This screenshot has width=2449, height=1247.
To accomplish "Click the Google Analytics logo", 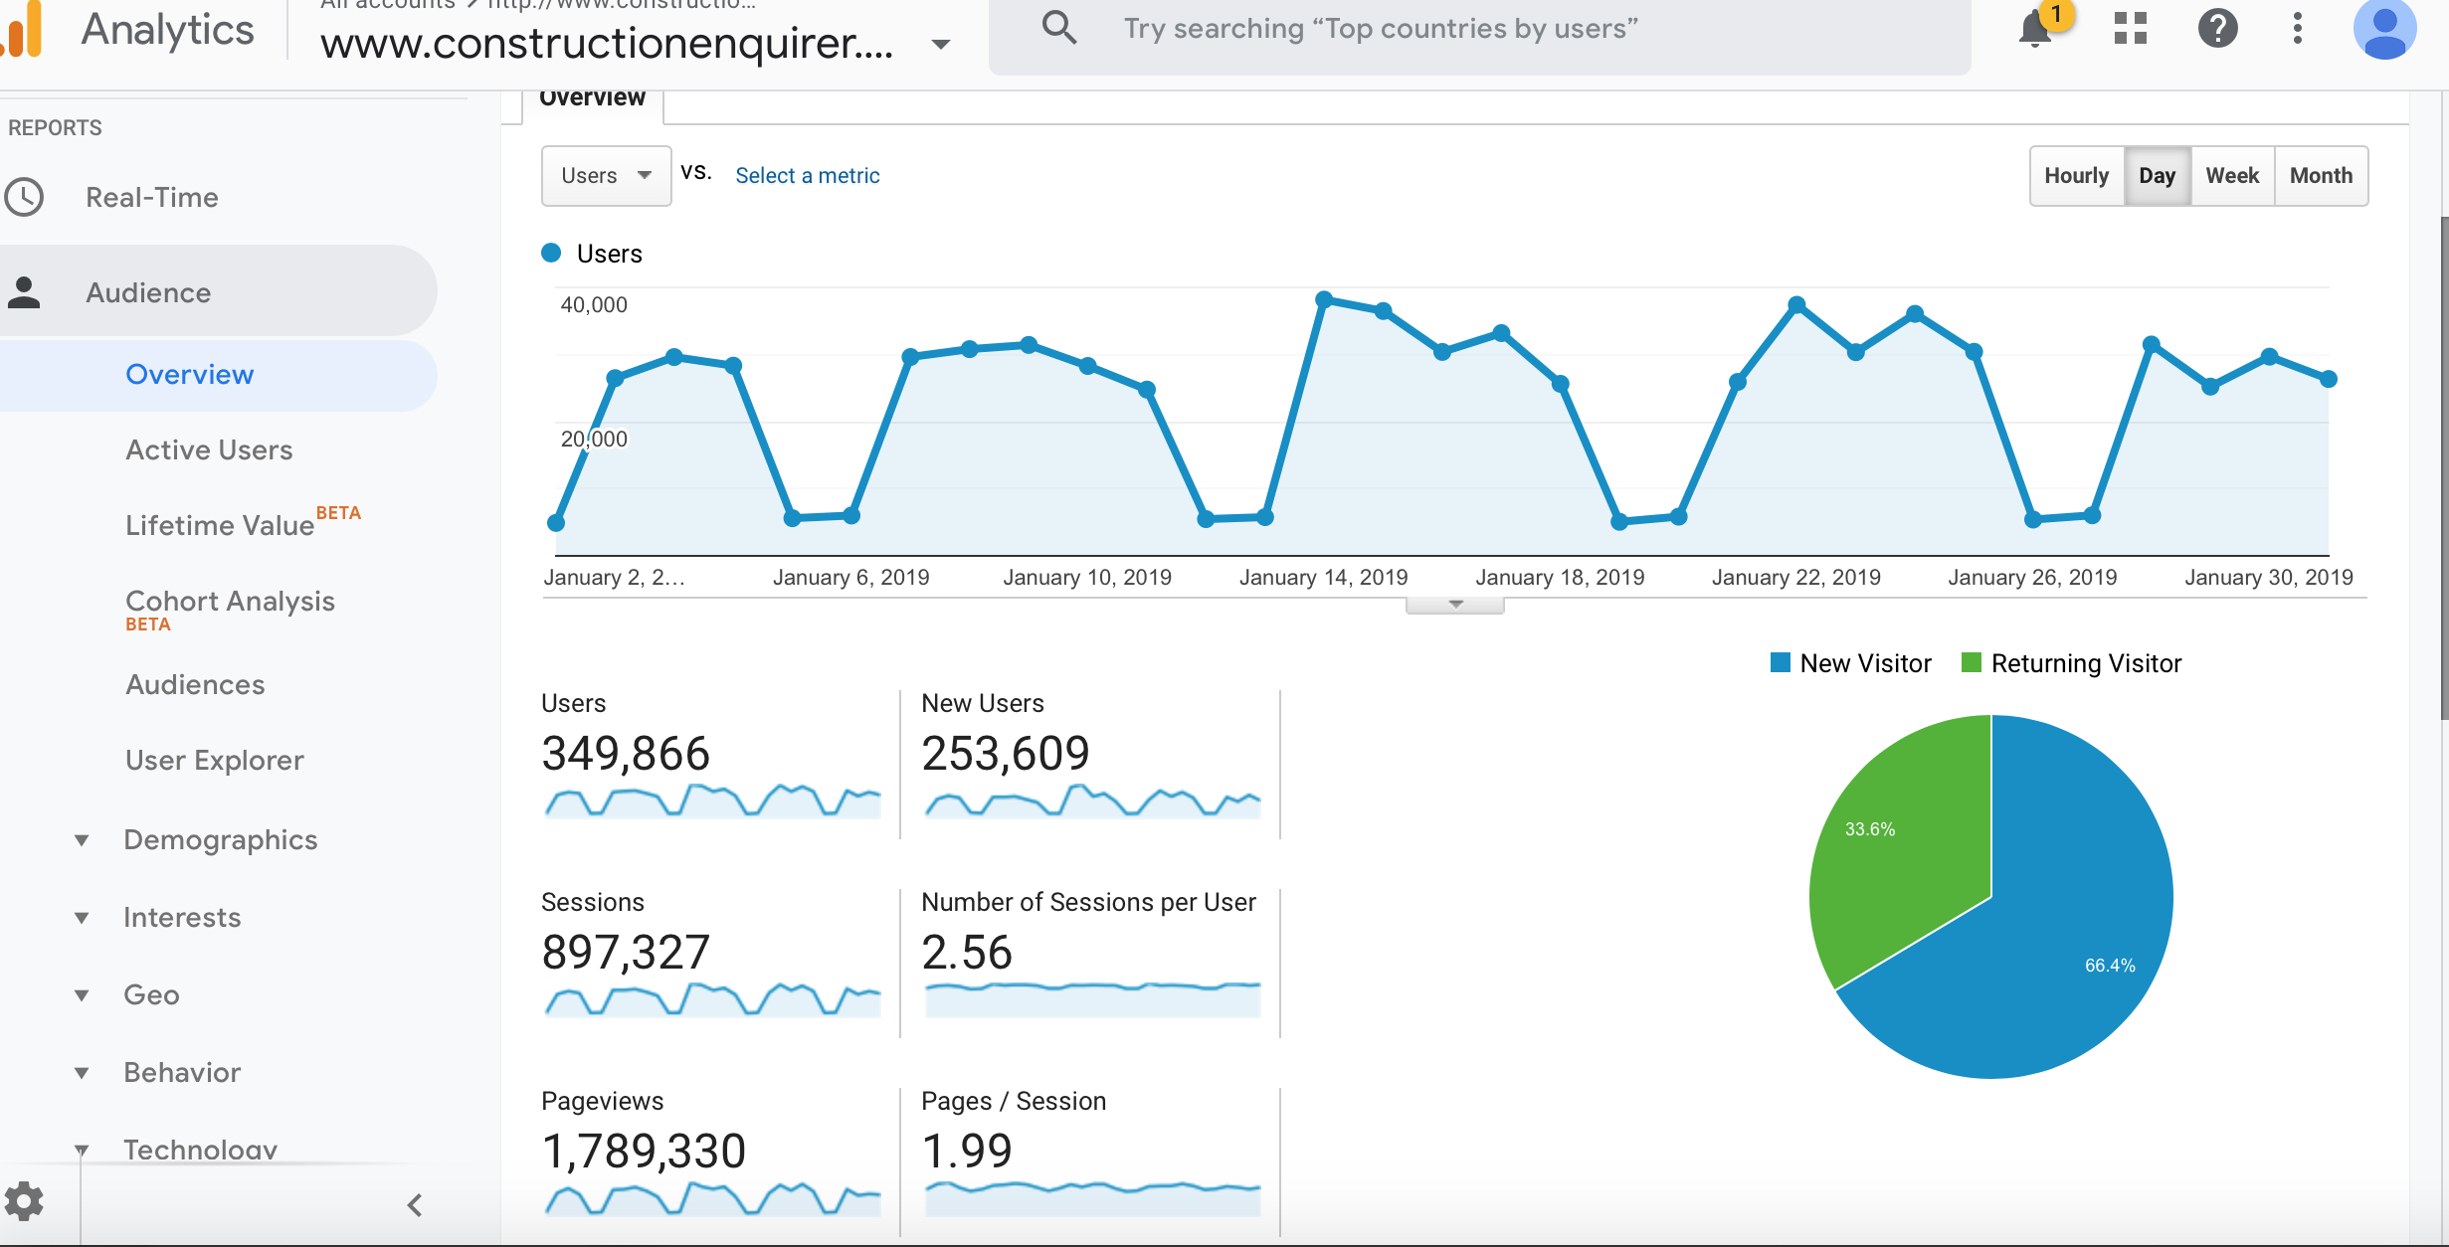I will point(20,30).
